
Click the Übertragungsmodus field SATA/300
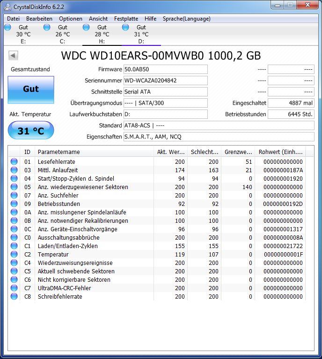(x=166, y=103)
